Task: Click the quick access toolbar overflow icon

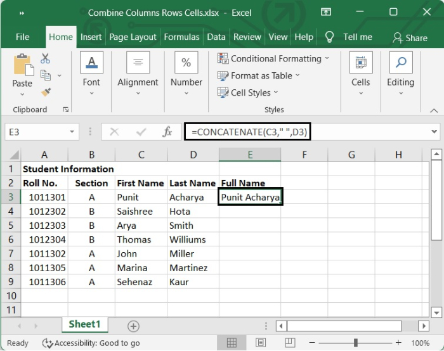Action: [x=22, y=13]
